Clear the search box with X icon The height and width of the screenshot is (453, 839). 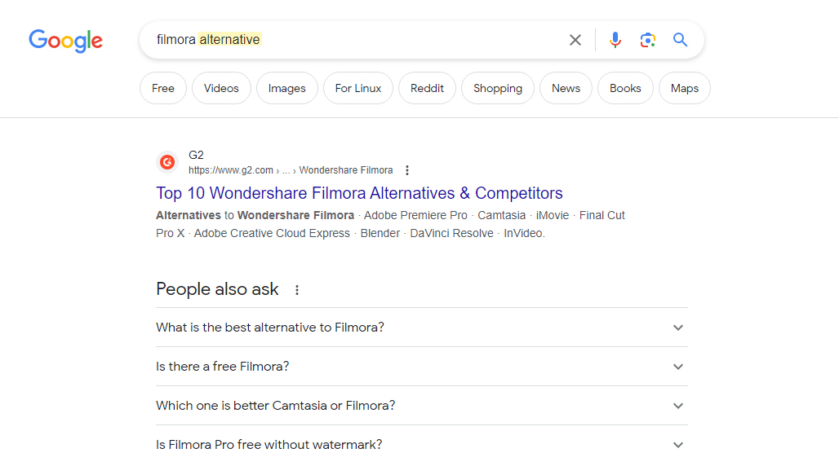click(x=575, y=40)
